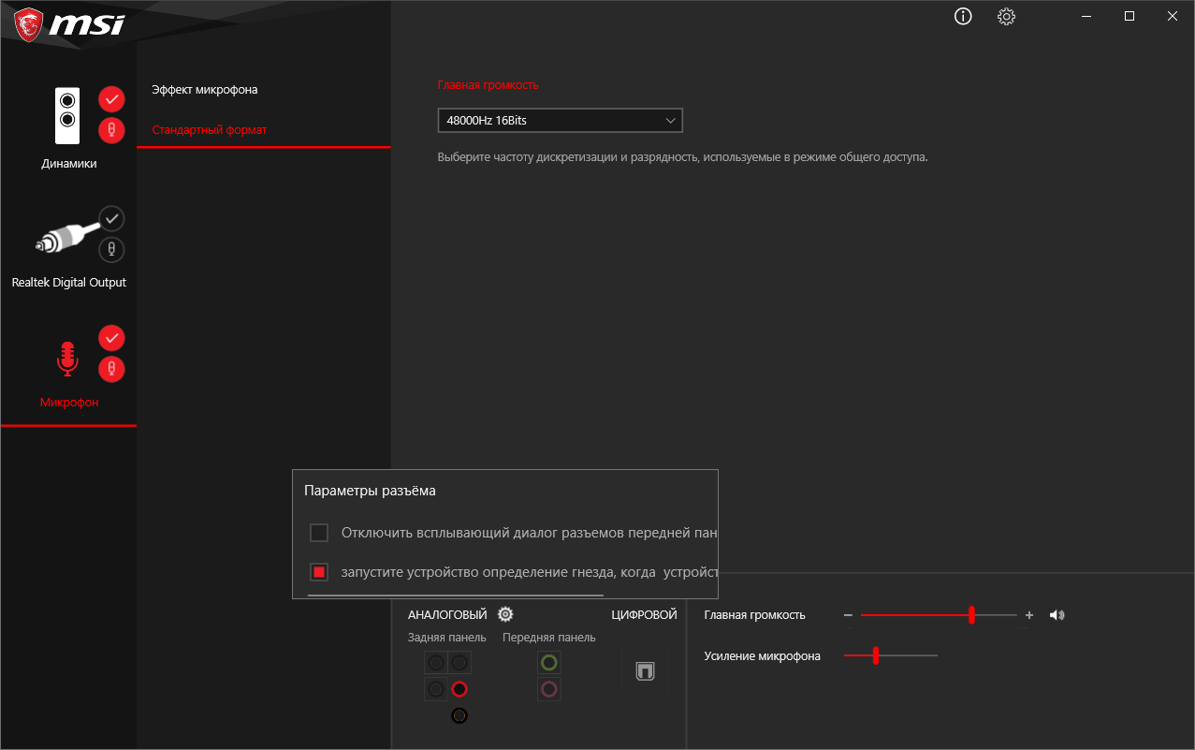Click the red Главная громкость heading
Viewport: 1195px width, 750px height.
click(488, 85)
